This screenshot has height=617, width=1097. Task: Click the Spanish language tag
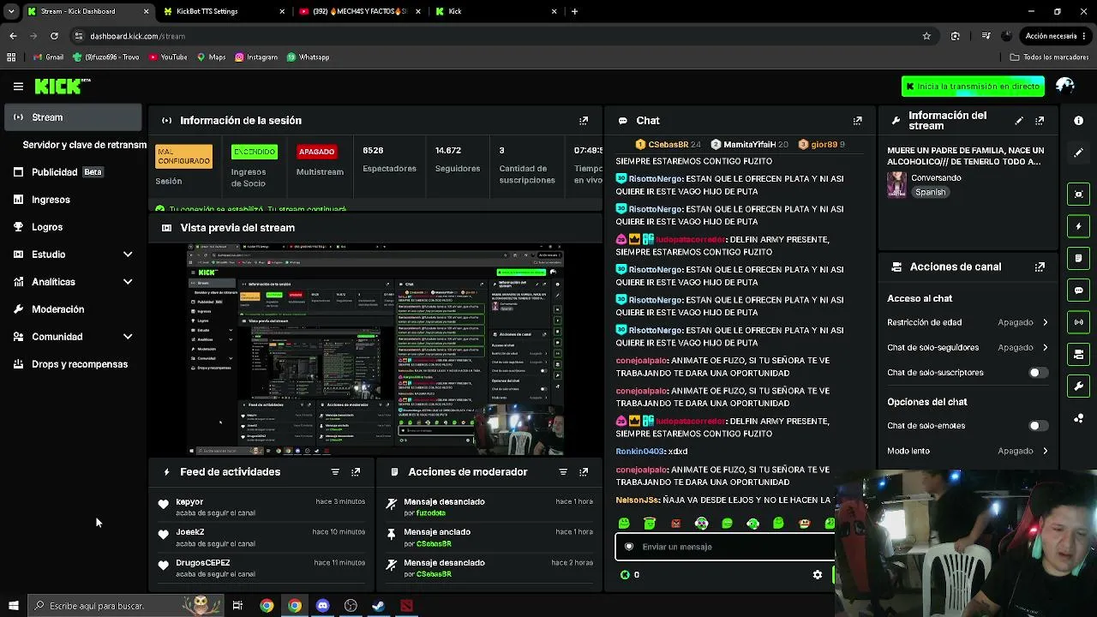click(930, 193)
